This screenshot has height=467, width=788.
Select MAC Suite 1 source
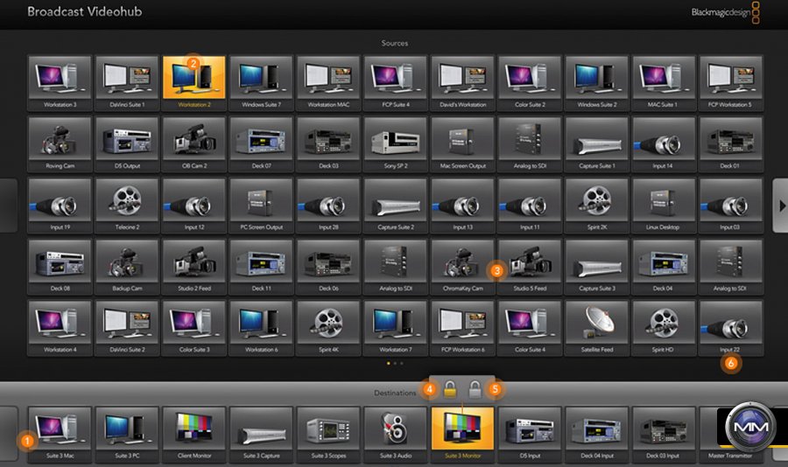point(664,83)
